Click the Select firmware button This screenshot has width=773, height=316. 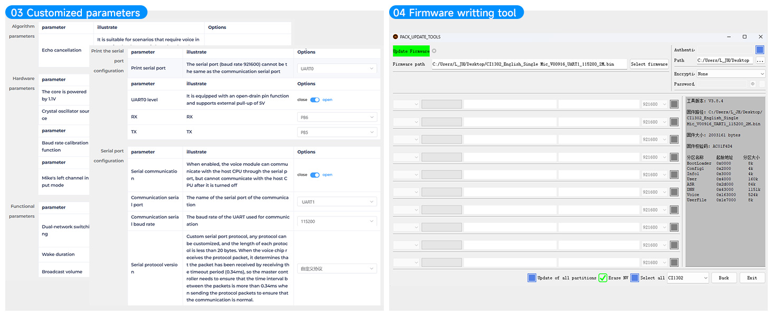click(x=649, y=64)
